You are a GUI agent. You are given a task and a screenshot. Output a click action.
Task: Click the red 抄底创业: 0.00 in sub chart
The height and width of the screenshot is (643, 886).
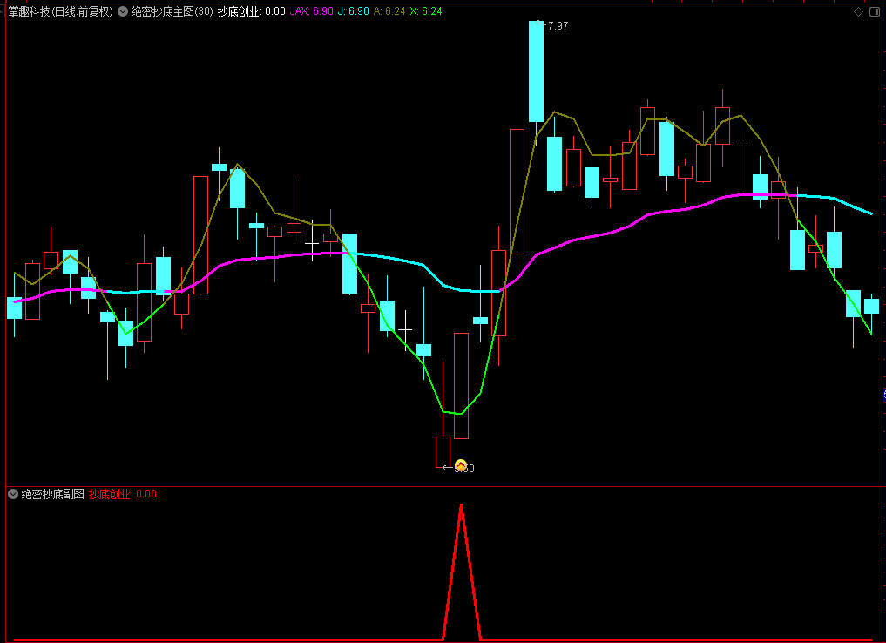pos(123,494)
